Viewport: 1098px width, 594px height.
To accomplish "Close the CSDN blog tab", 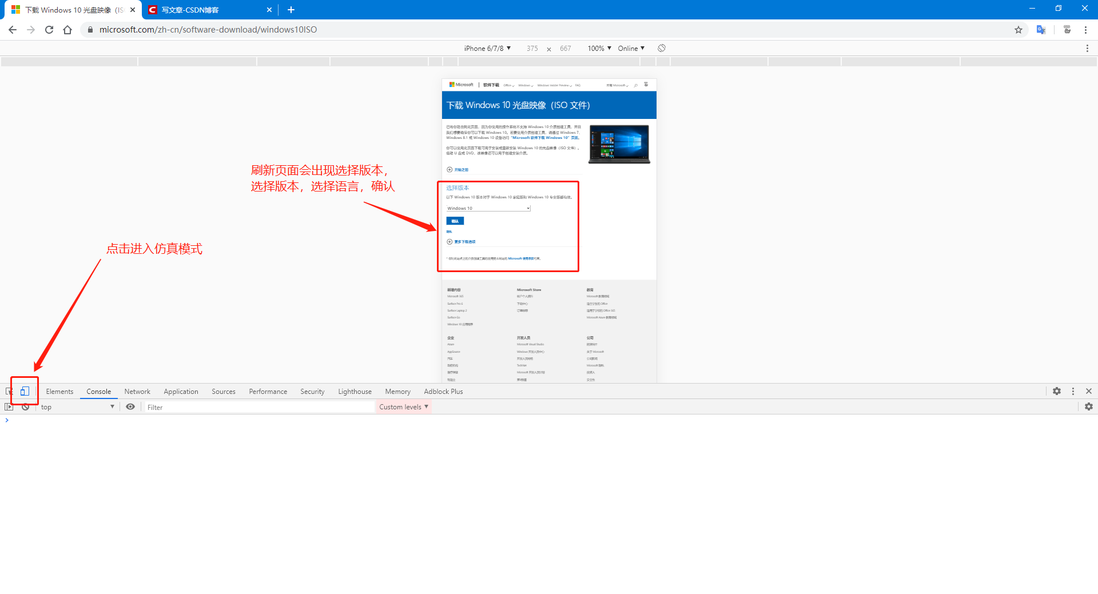I will pos(269,10).
